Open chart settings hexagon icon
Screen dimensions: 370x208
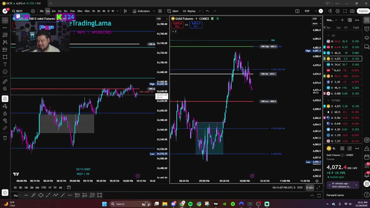338,11
